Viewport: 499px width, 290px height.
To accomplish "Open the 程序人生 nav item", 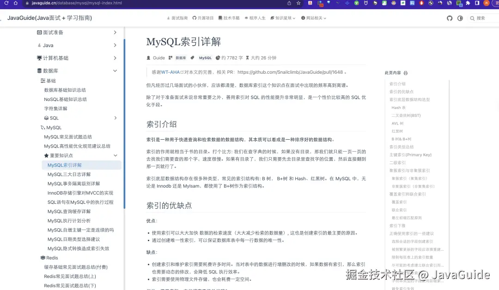I will click(255, 18).
